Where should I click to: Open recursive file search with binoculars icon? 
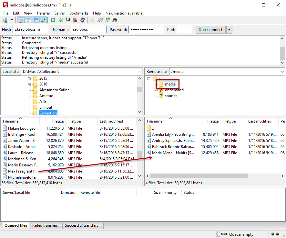115,20
